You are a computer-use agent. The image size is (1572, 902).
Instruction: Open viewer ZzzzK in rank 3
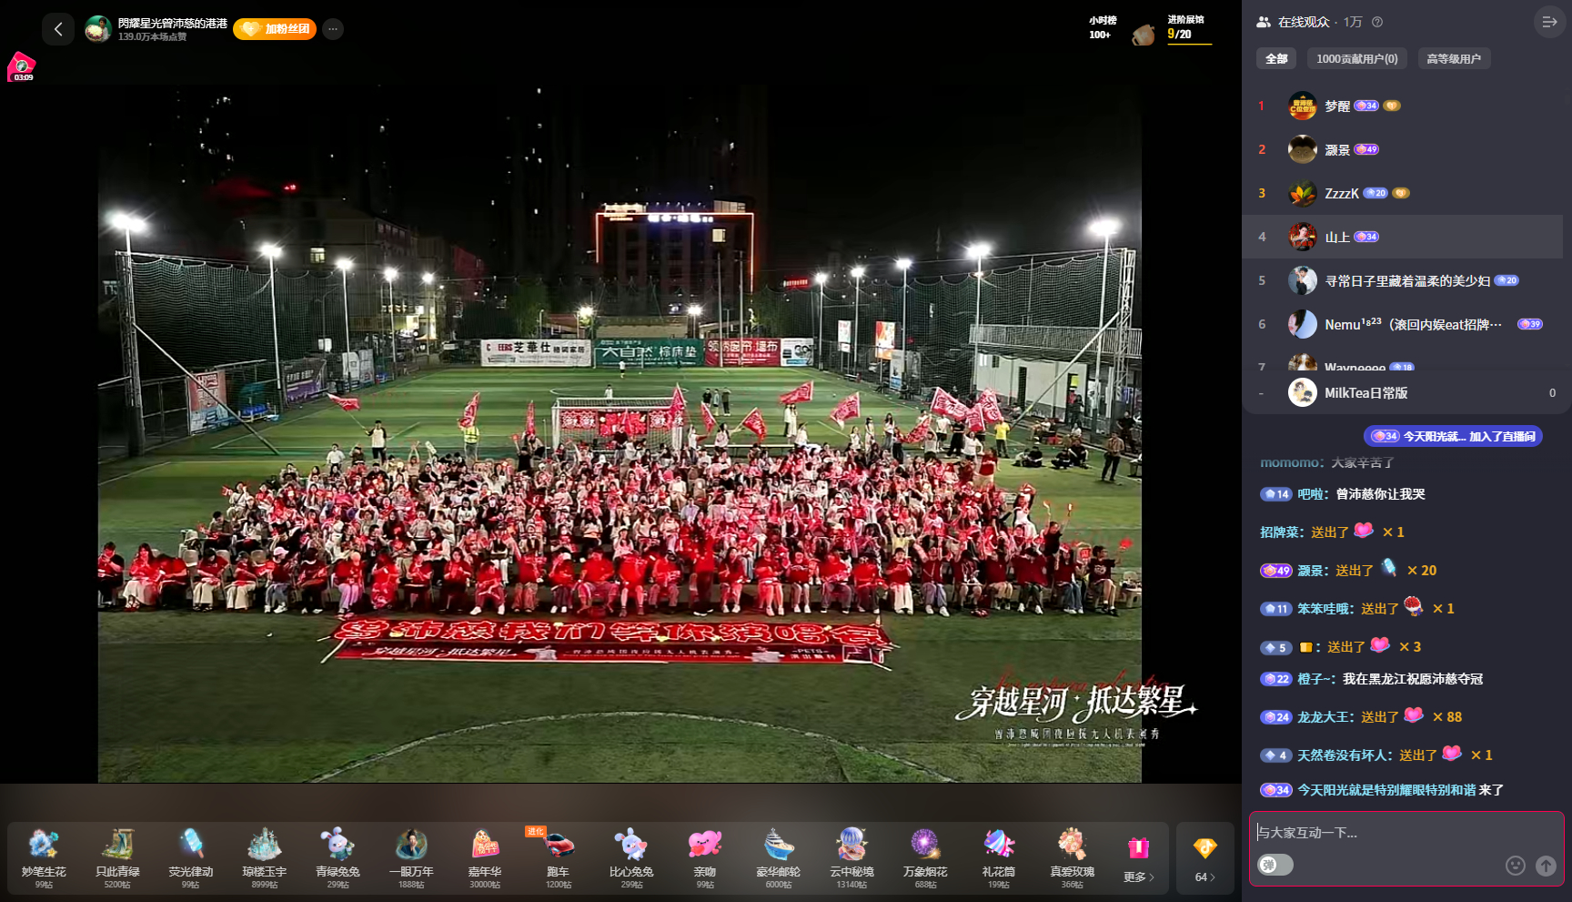[1403, 193]
